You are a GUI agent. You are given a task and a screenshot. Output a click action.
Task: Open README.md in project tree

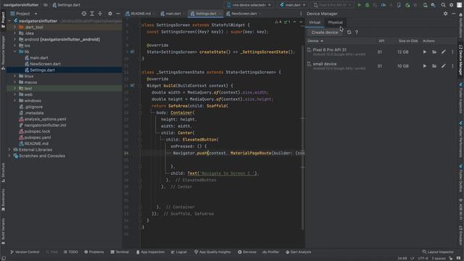click(36, 144)
